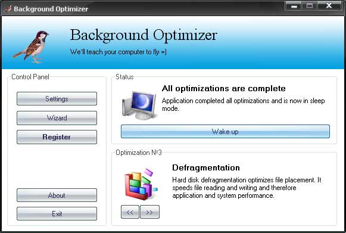Click the sparrow logo in the banner
Image resolution: width=346 pixels, height=233 pixels.
click(x=31, y=46)
